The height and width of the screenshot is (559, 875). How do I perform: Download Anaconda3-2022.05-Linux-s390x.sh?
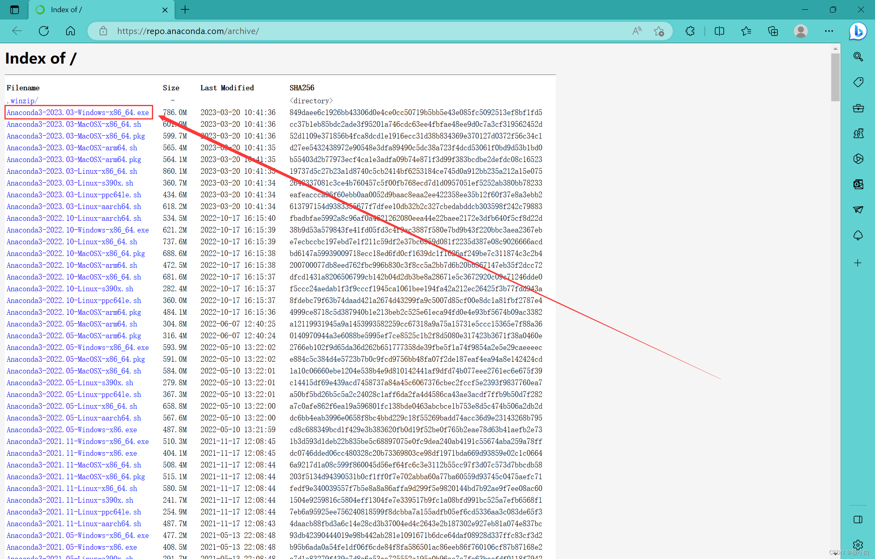click(x=70, y=383)
